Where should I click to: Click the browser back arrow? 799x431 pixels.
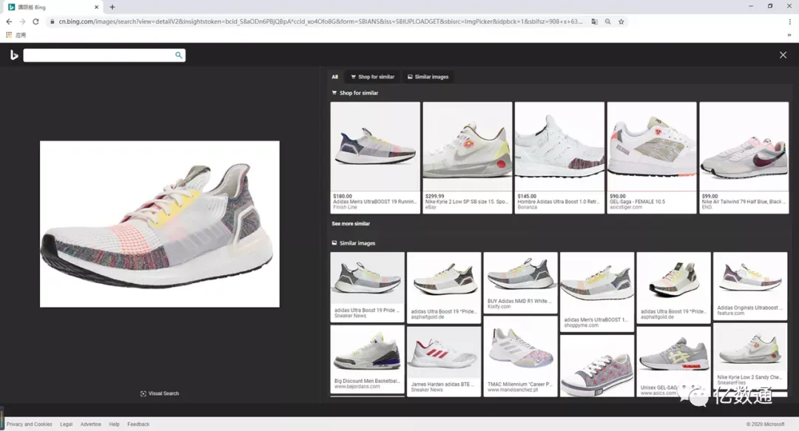pyautogui.click(x=9, y=21)
